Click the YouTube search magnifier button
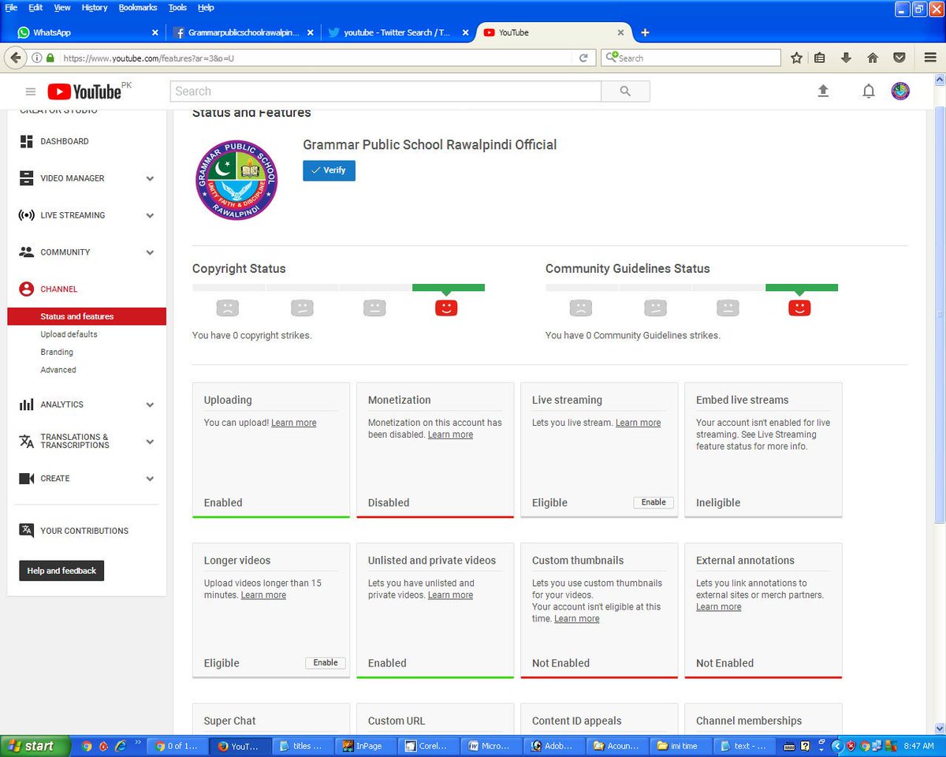Screen dimensions: 946x757 [625, 91]
